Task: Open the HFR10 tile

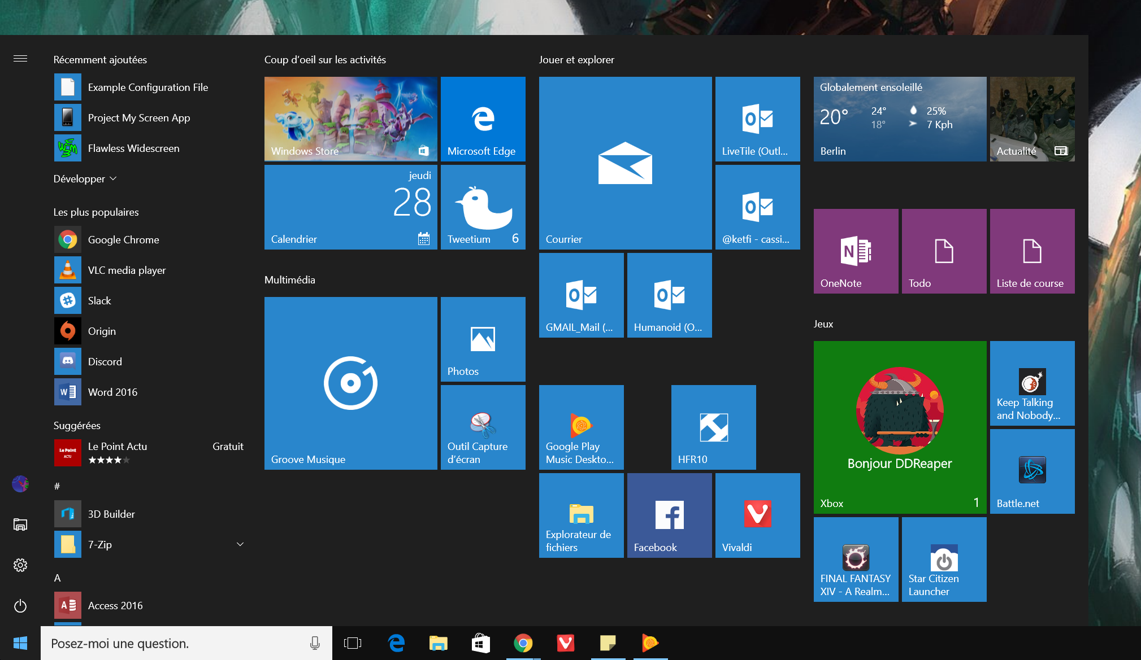Action: (x=714, y=427)
